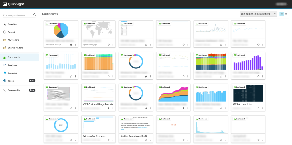Unfavorite the pie chart dashboard star

(71, 45)
